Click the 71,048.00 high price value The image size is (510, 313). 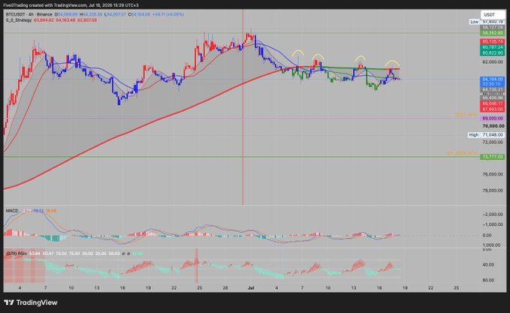coord(493,134)
